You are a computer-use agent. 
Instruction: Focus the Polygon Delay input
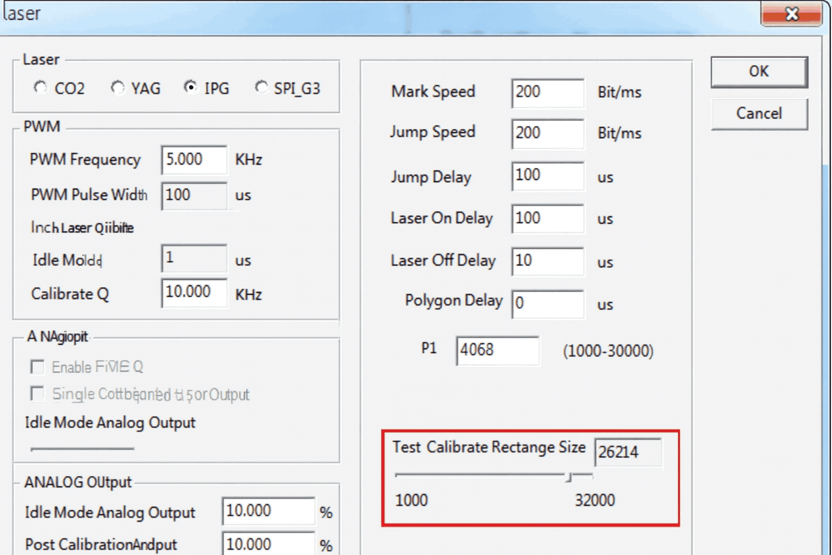547,304
